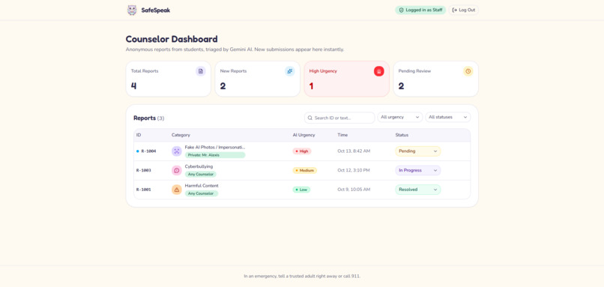Click the High urgency badge
The height and width of the screenshot is (287, 604).
coord(302,151)
